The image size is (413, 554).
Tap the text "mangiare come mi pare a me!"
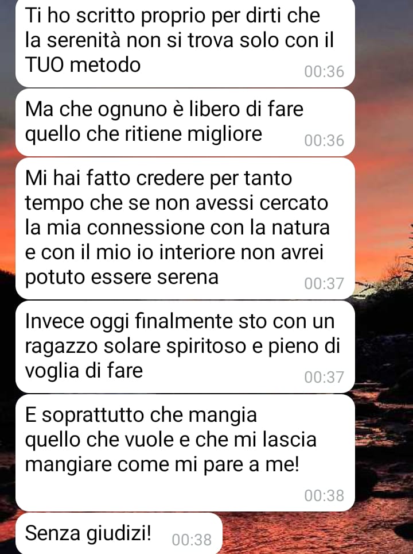click(x=162, y=464)
